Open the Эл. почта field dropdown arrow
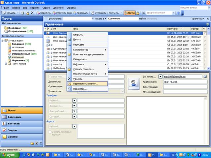The height and width of the screenshot is (158, 211). [x=160, y=77]
